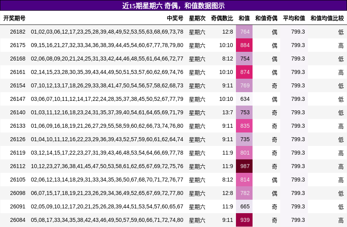Image resolution: width=347 pixels, height=227 pixels.
Task: Click winning numbers starting 09,15,16,21
Action: (x=107, y=45)
